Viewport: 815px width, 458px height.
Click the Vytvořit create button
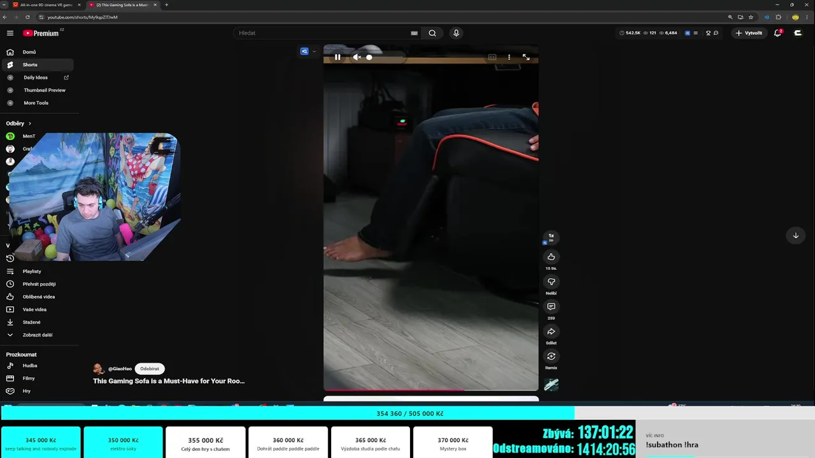pyautogui.click(x=749, y=33)
